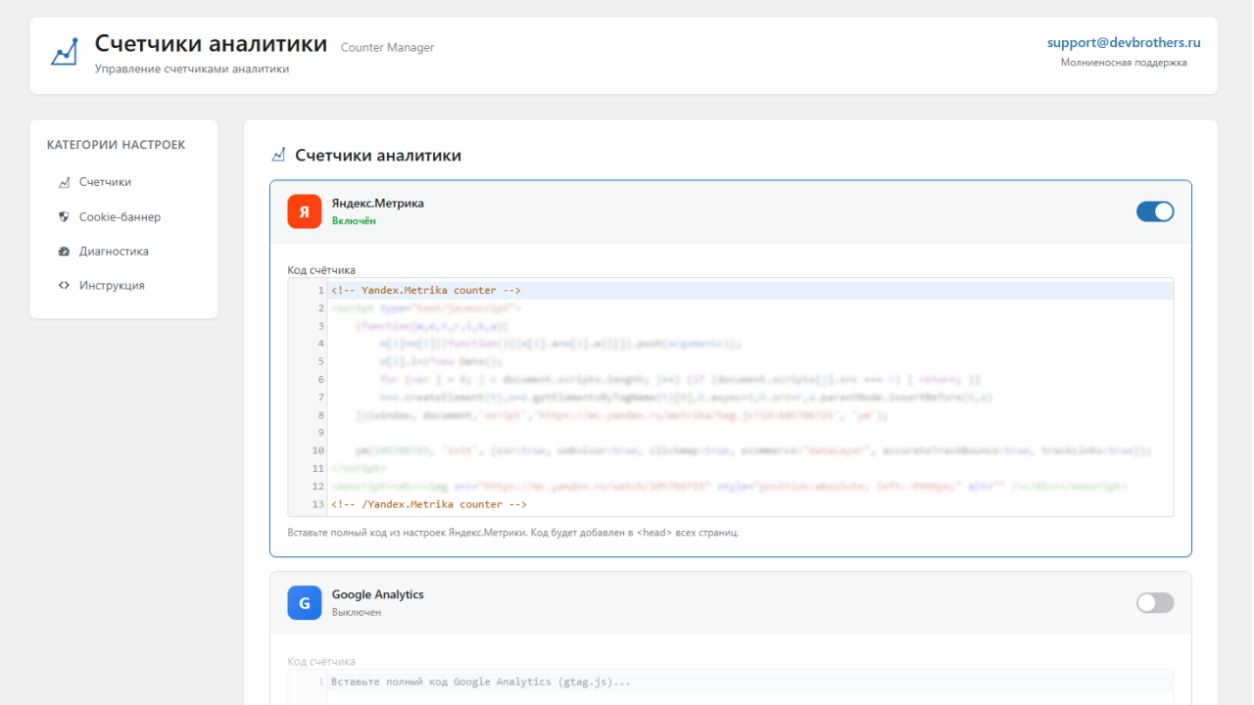Click the Диагностика gauge icon
The height and width of the screenshot is (705, 1254).
click(64, 251)
